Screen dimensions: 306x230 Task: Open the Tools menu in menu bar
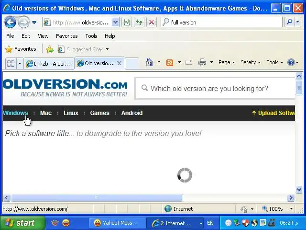click(x=91, y=36)
